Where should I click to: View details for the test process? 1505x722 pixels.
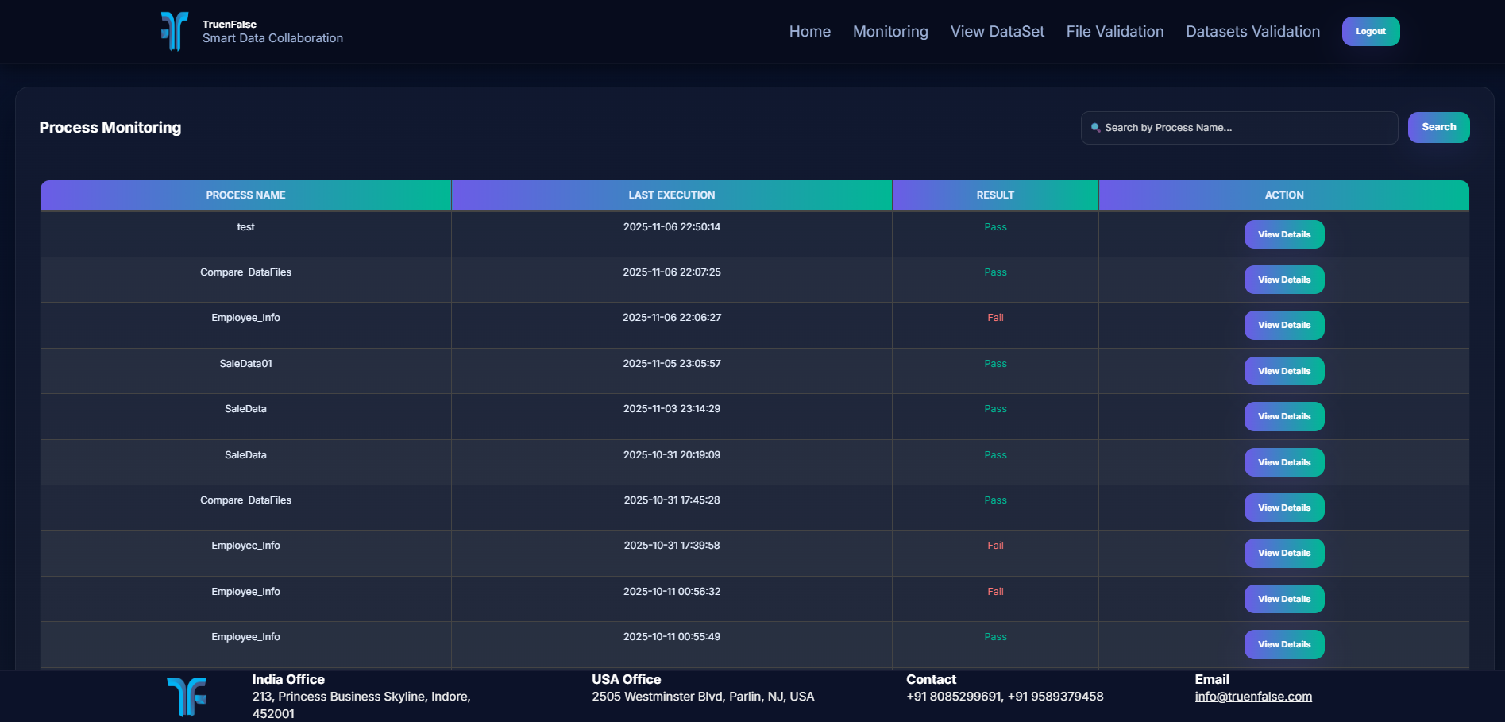click(1283, 234)
